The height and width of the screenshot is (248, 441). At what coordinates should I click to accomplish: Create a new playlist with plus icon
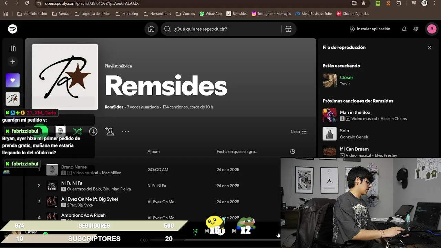point(13,62)
